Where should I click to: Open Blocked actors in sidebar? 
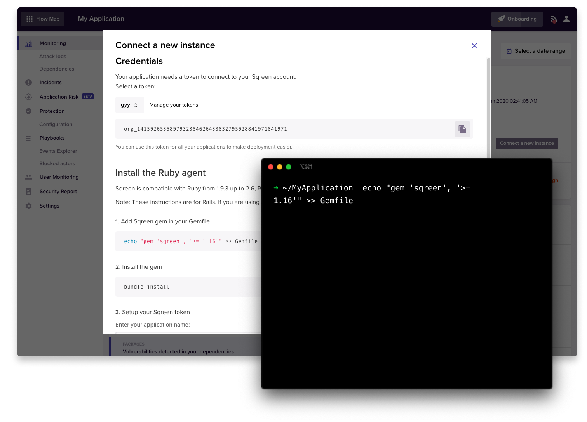57,164
